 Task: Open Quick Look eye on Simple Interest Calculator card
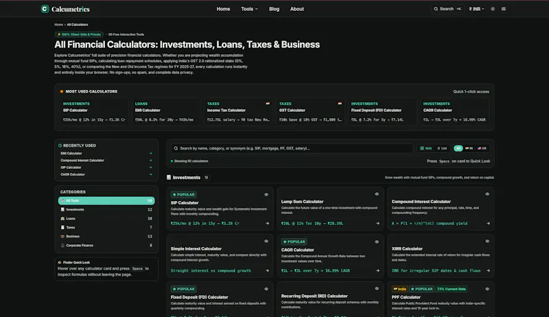(266, 241)
